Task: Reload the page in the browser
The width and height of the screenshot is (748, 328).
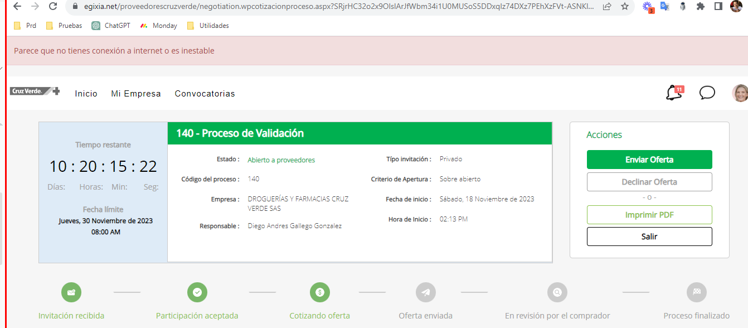Action: pyautogui.click(x=53, y=7)
